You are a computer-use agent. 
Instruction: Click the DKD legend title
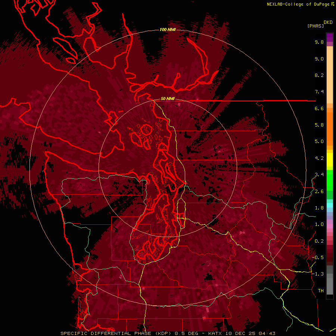coord(328,22)
